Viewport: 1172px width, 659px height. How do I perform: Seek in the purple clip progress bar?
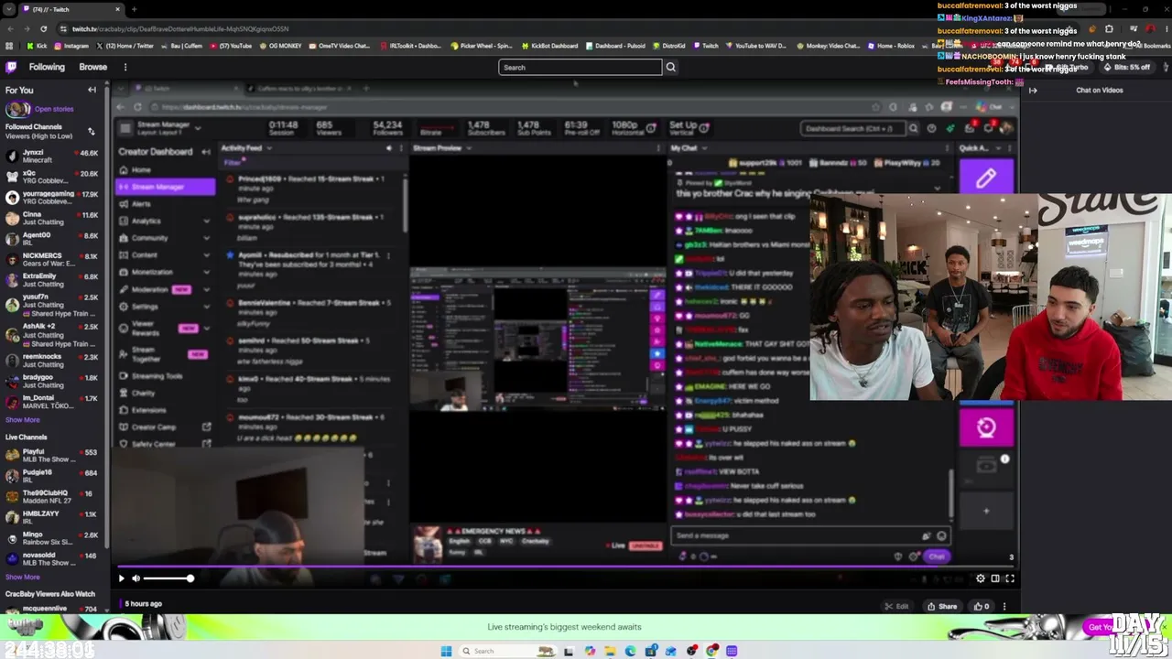coord(566,567)
